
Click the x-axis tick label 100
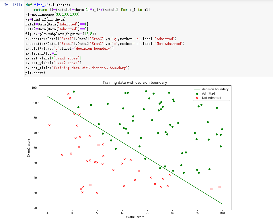click(x=222, y=213)
